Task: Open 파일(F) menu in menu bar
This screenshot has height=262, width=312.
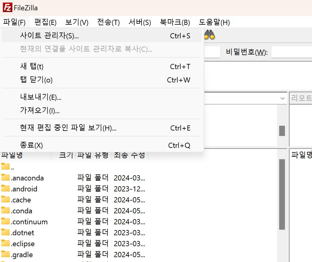Action: point(14,22)
